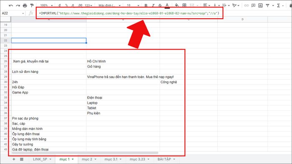Open the fill color picker
292x164 pixels.
177,5
